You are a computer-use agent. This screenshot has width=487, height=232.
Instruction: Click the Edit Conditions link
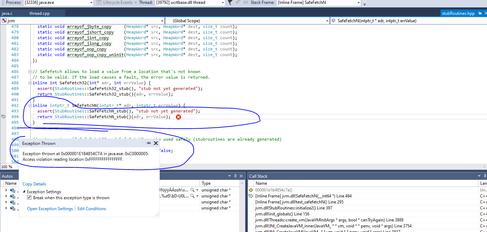coord(92,209)
